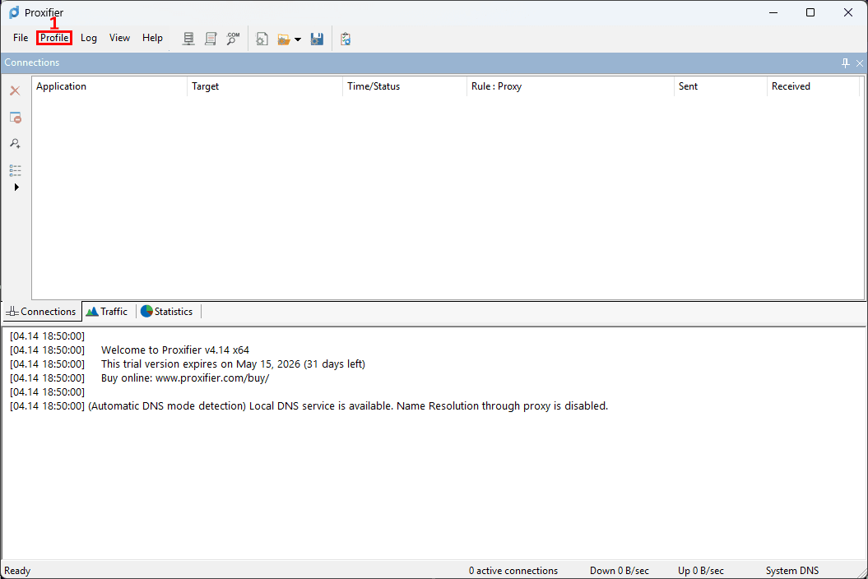Minimize the Proxifier window

[773, 12]
